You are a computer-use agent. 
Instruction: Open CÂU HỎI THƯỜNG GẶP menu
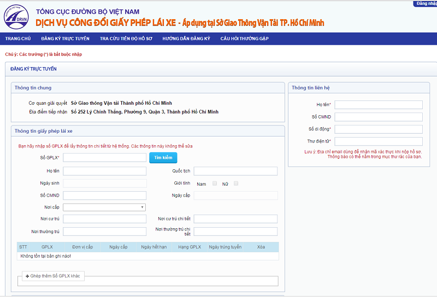pos(244,39)
